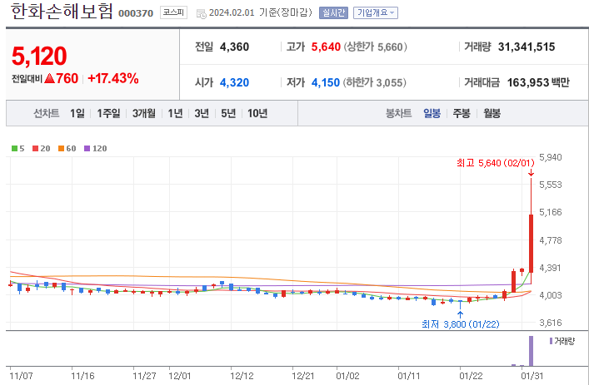Click the stock code 000370

(136, 13)
